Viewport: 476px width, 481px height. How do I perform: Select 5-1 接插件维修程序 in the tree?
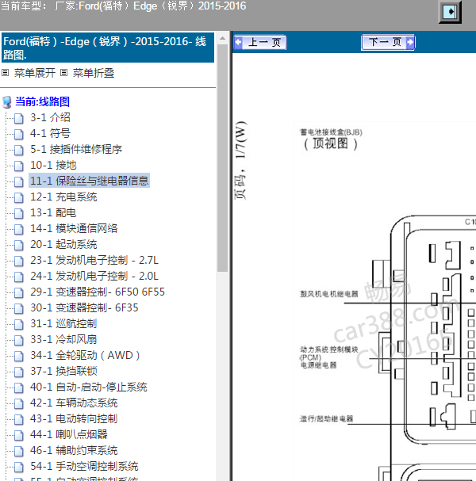point(76,150)
